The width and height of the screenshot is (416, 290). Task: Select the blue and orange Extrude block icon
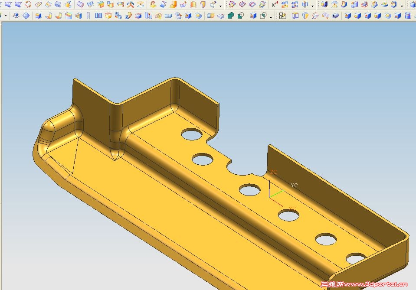coord(39,16)
